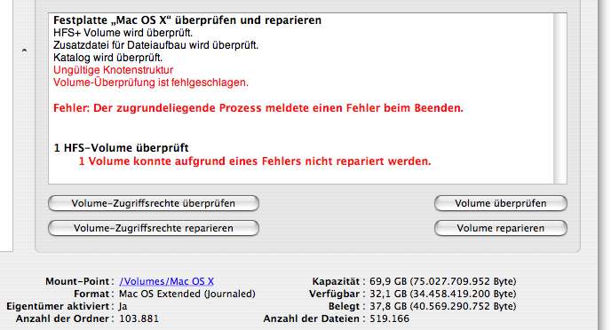Click the Volume-Zugriffsrechte überprüfen button
Image resolution: width=611 pixels, height=330 pixels.
[154, 203]
